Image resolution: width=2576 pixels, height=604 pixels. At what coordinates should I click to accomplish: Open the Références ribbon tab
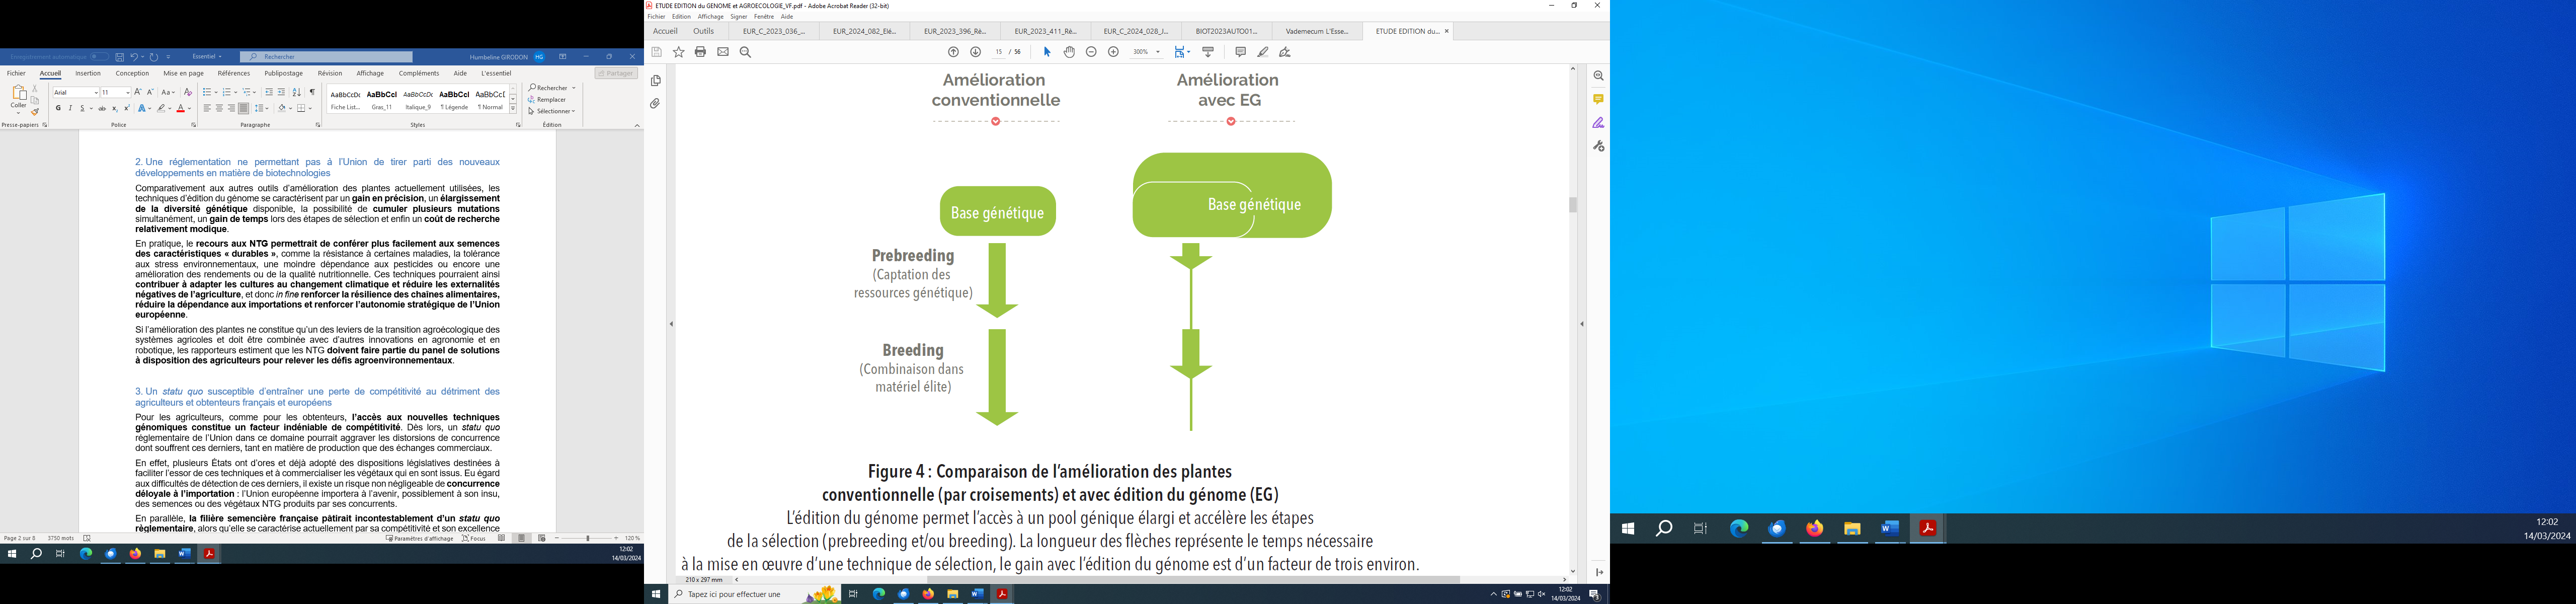(x=233, y=73)
